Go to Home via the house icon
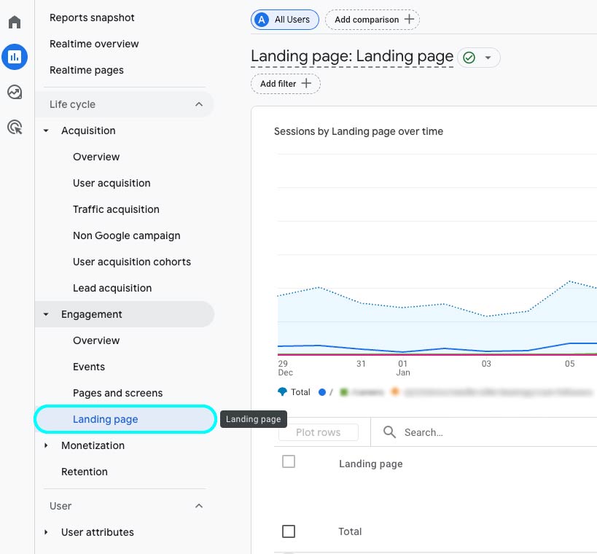597x554 pixels. click(x=15, y=22)
